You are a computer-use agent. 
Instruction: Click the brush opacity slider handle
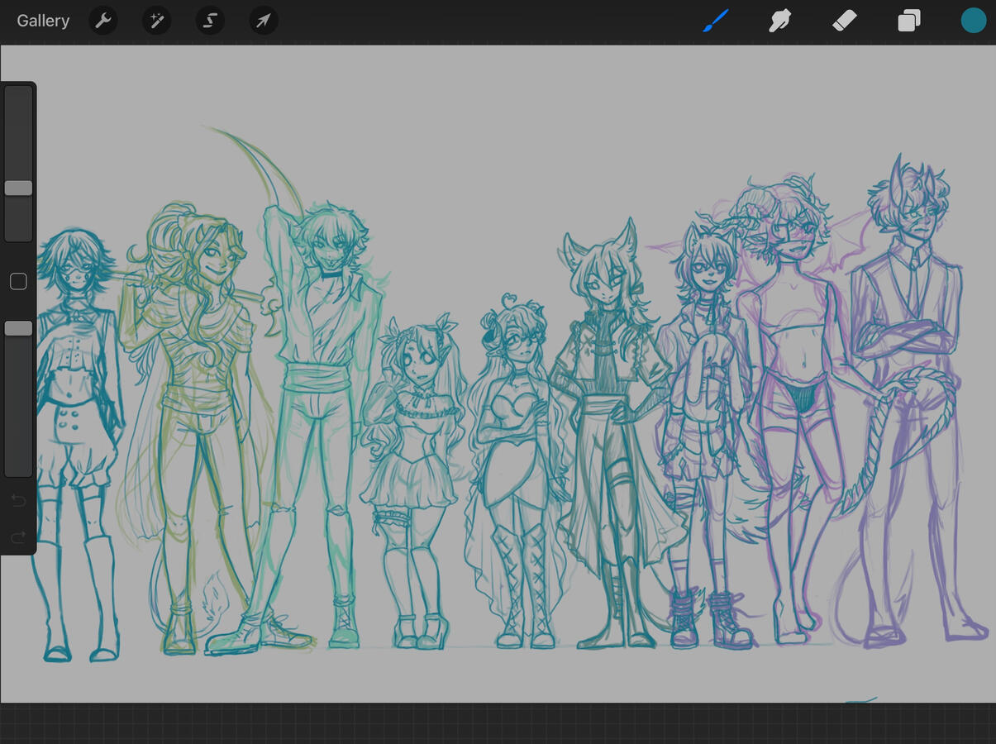[x=18, y=328]
